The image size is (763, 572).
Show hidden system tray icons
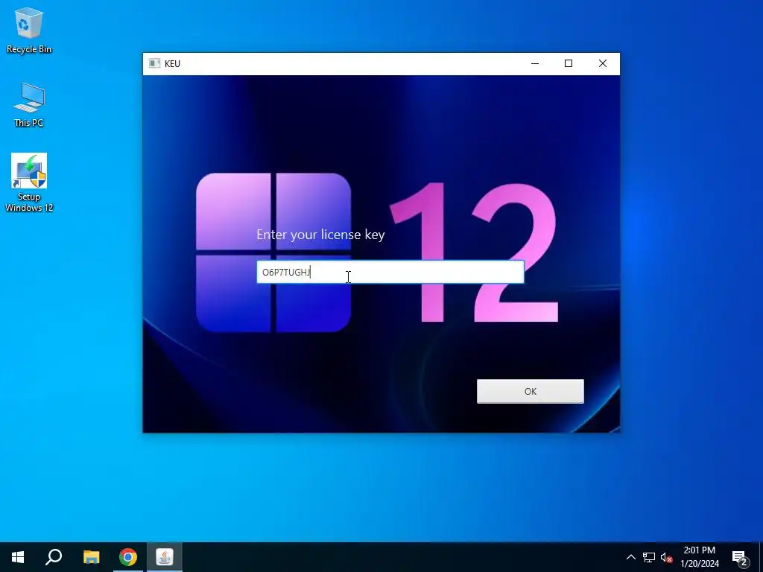(630, 557)
